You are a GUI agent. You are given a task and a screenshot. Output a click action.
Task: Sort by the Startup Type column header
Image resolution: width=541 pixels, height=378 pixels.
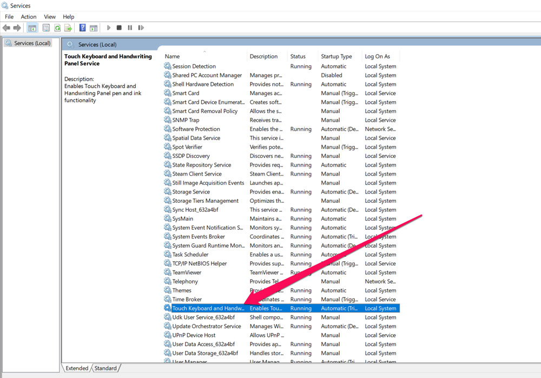click(x=340, y=56)
